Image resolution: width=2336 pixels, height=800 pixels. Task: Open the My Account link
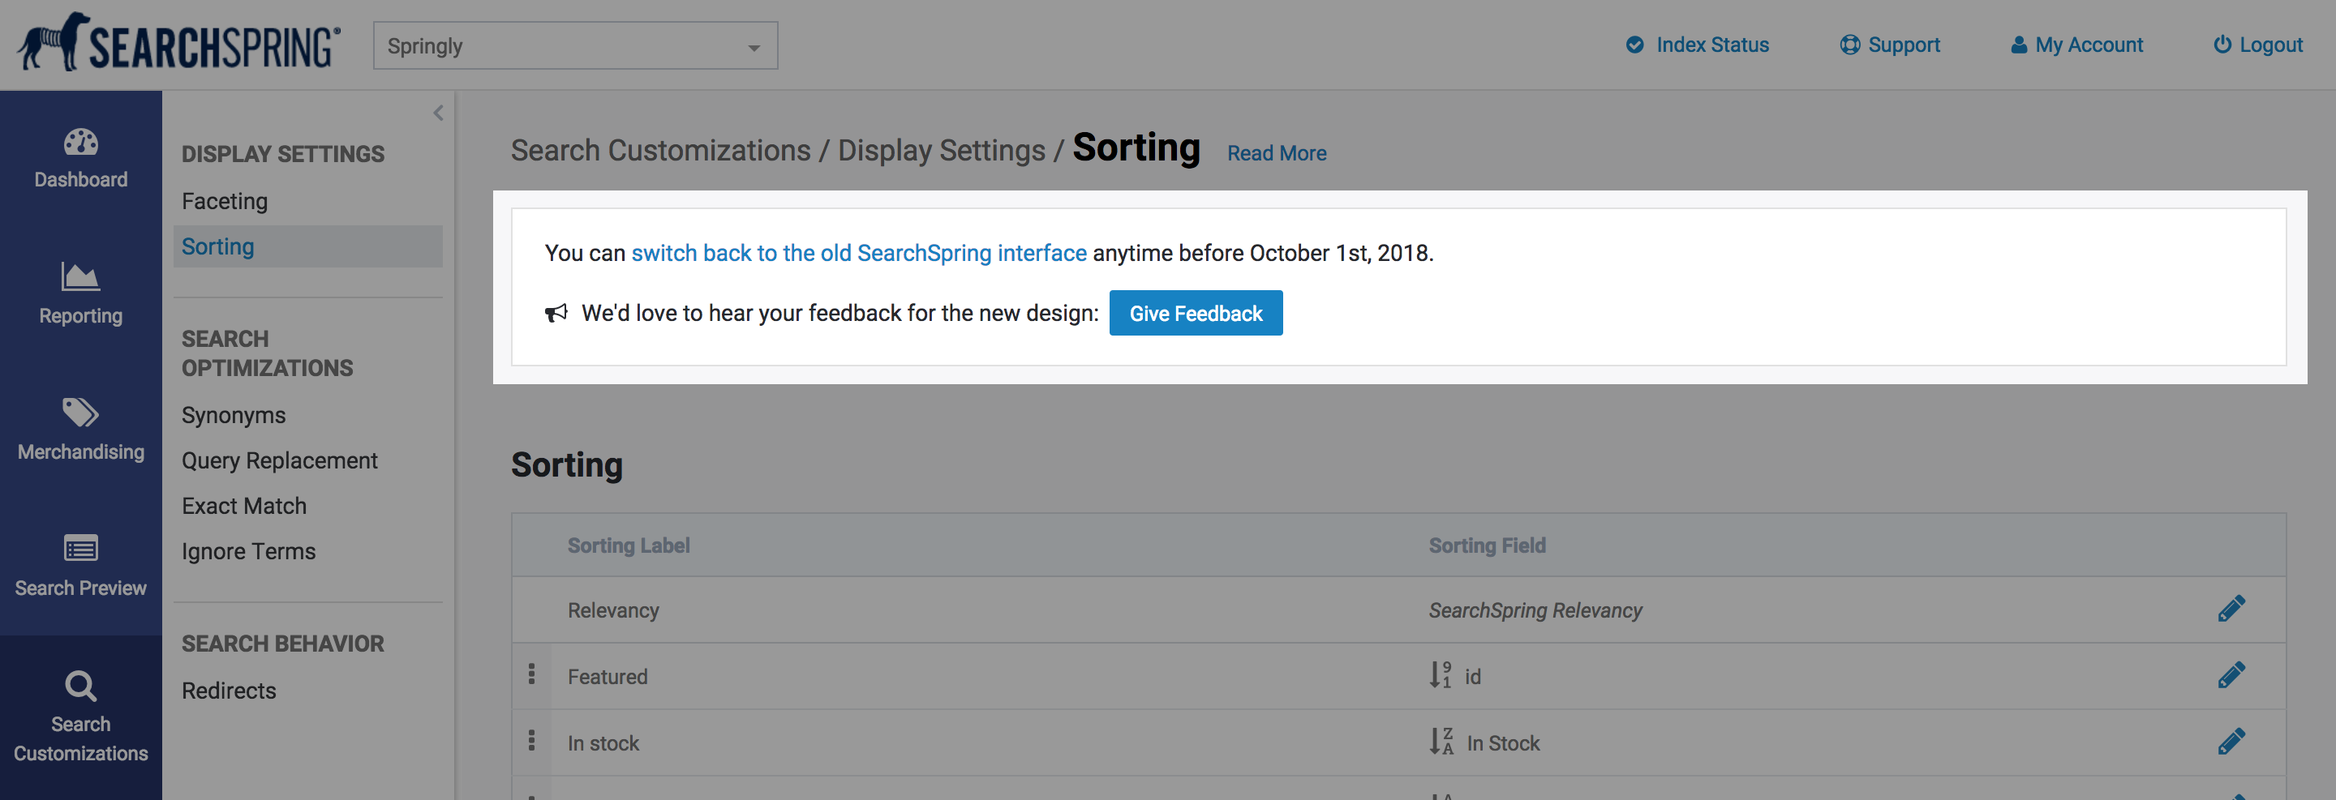pos(2089,45)
